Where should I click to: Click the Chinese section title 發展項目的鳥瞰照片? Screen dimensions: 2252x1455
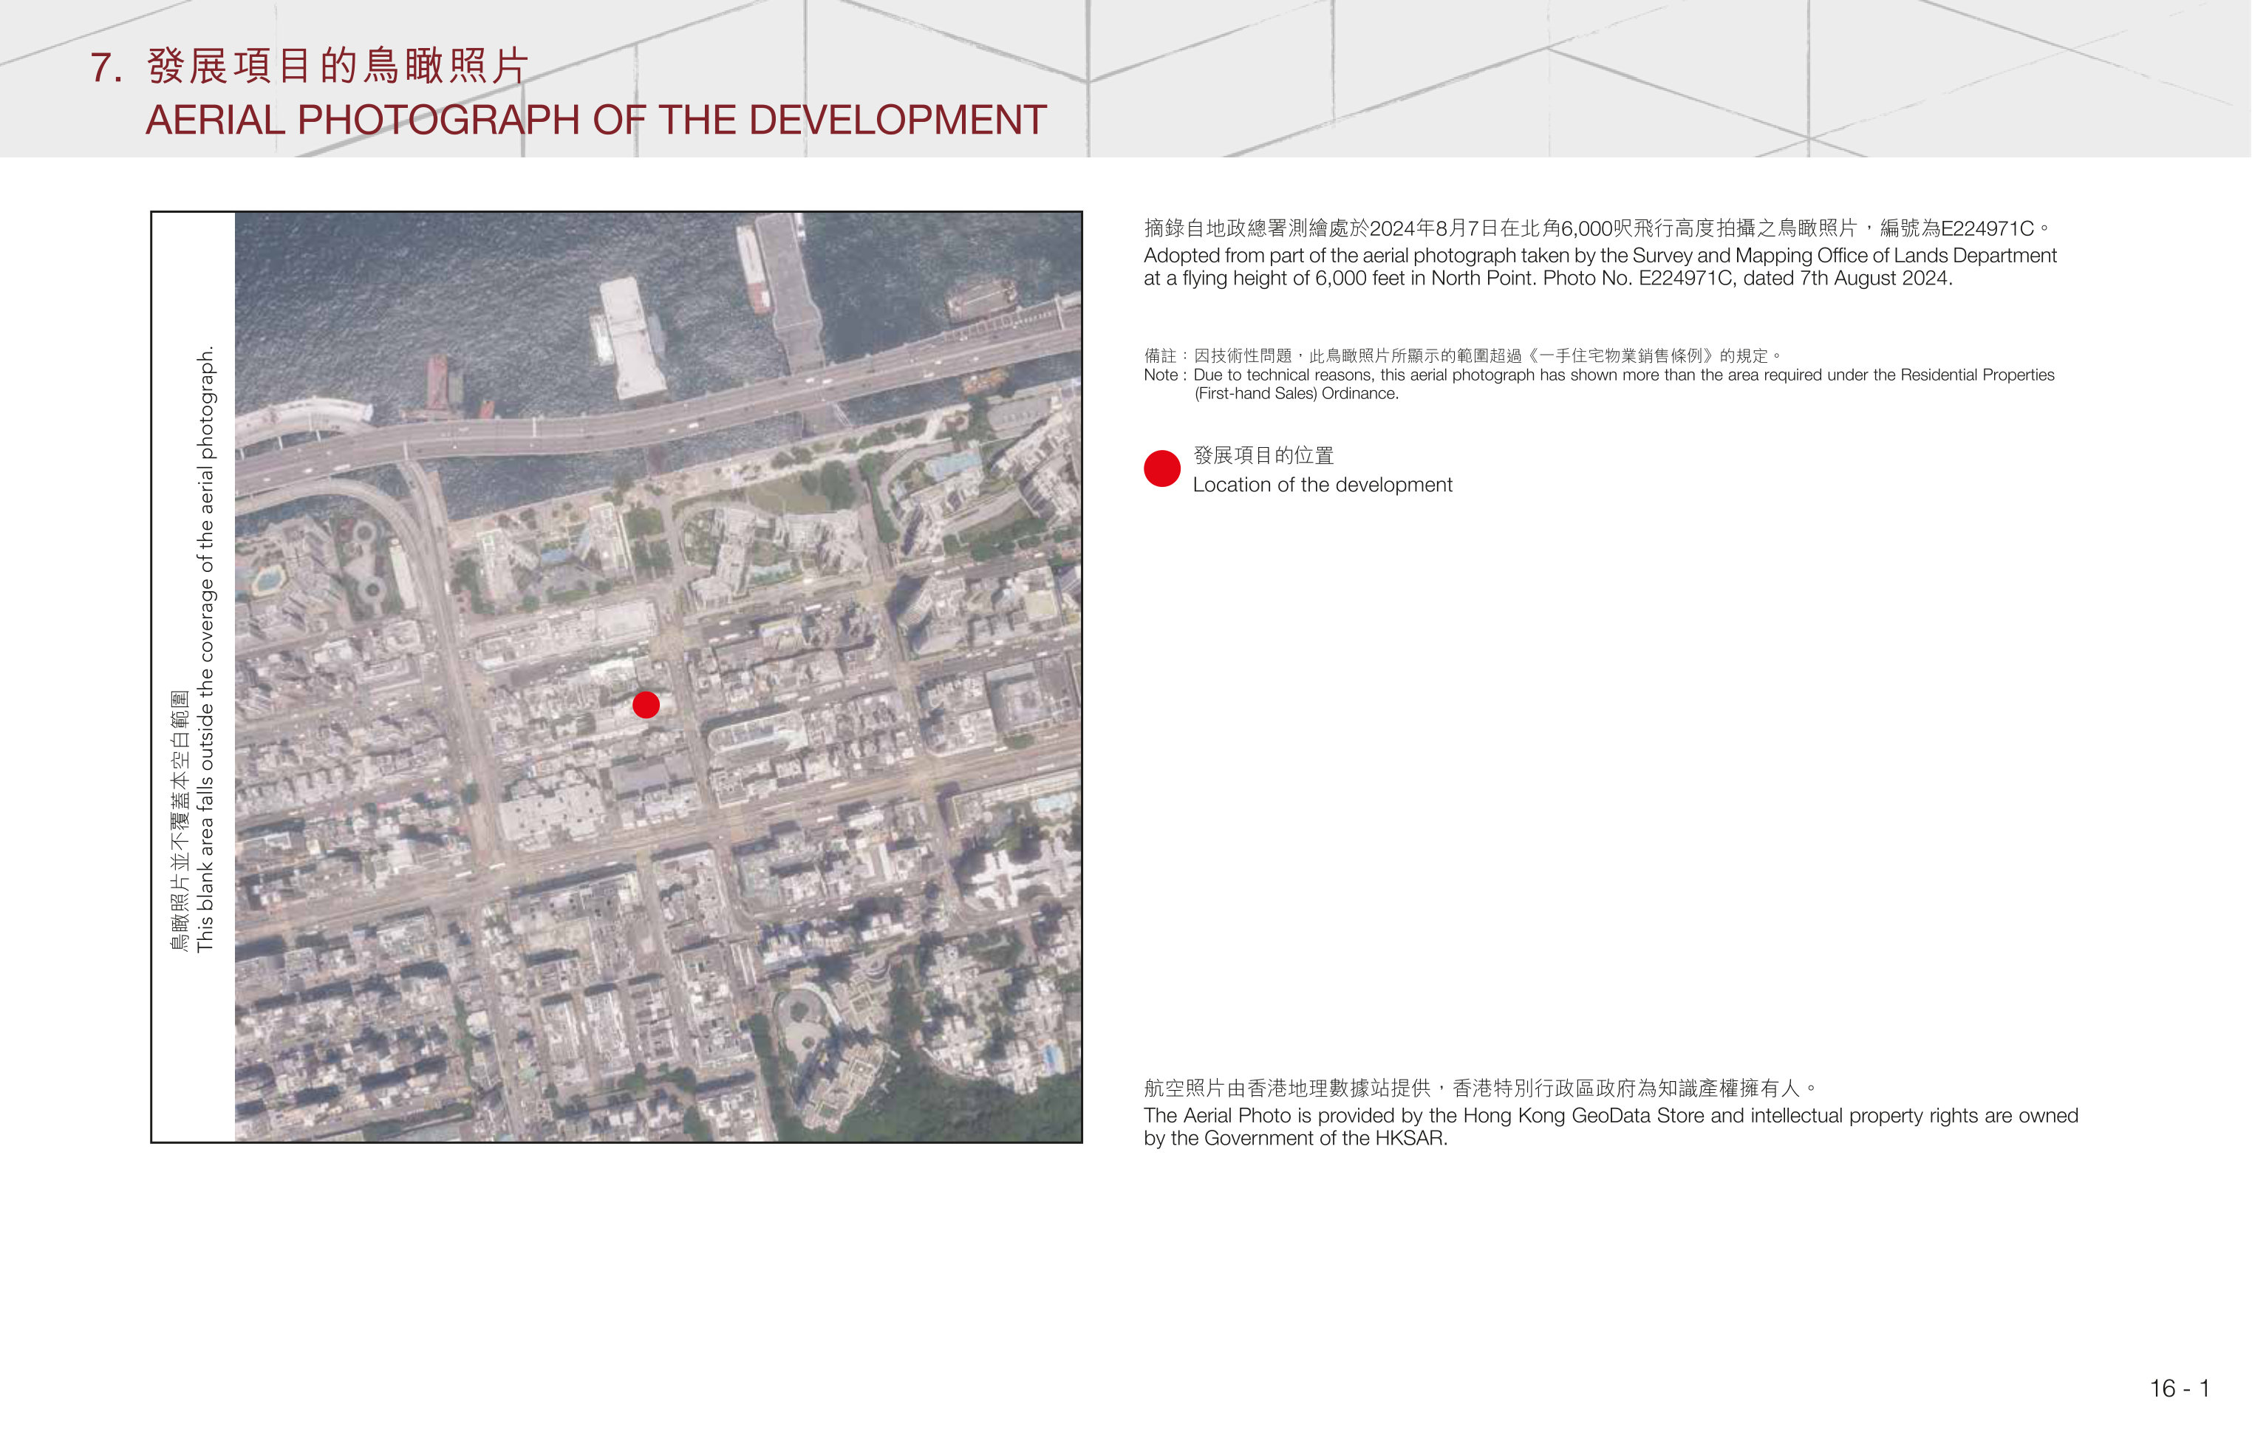(337, 67)
